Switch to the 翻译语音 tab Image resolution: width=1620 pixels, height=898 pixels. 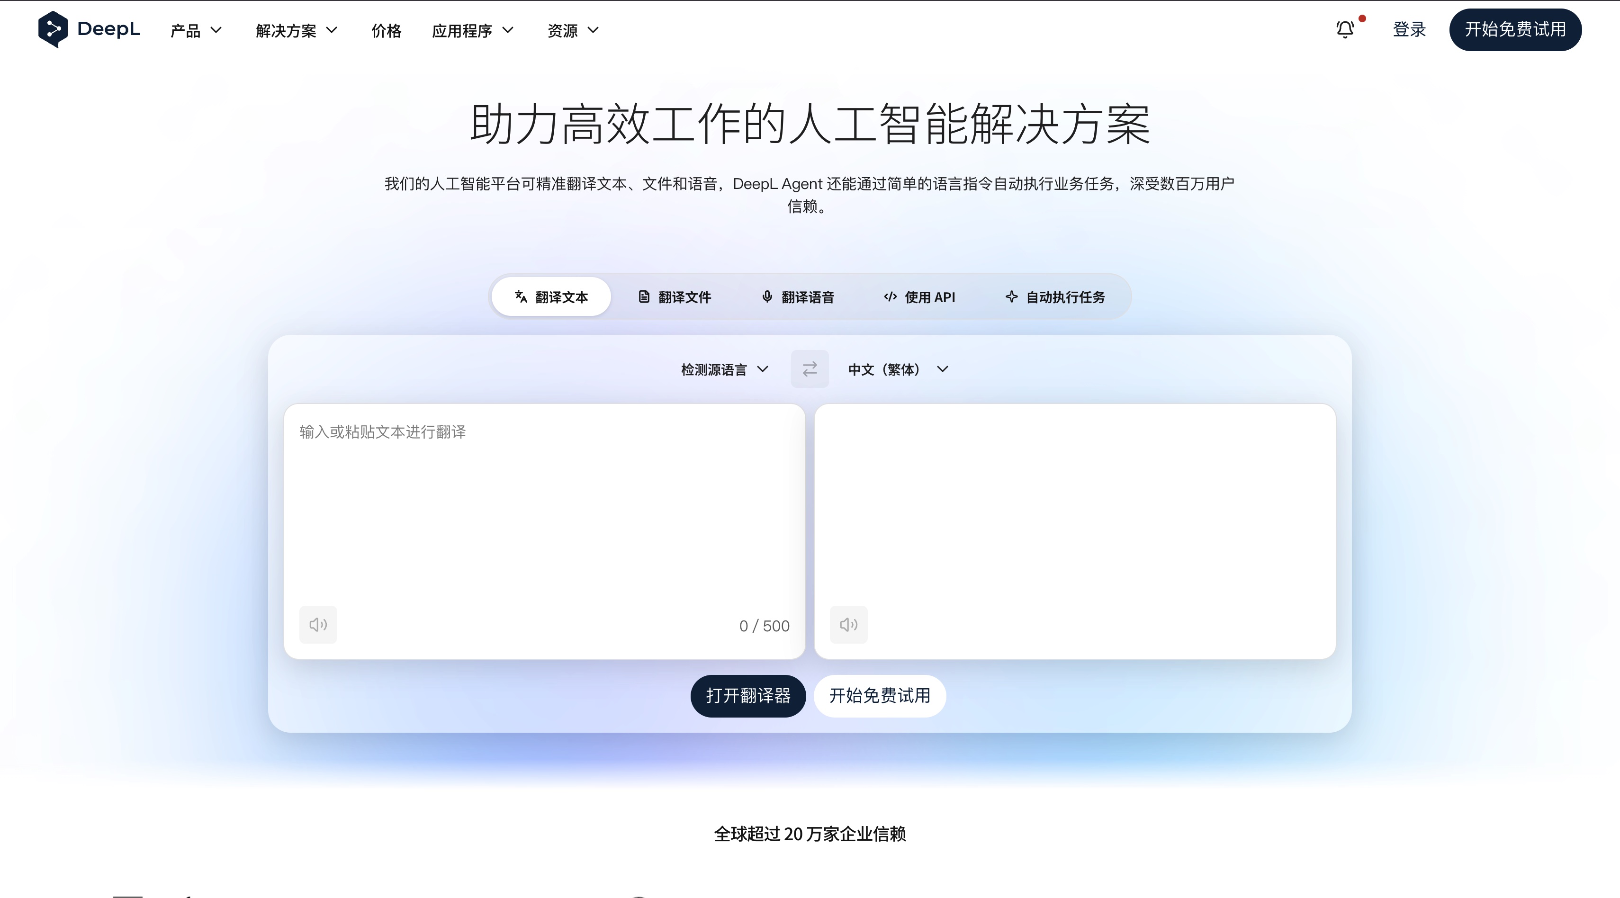coord(797,297)
